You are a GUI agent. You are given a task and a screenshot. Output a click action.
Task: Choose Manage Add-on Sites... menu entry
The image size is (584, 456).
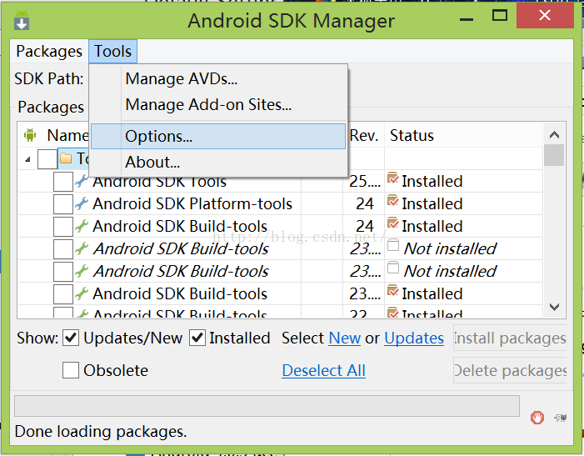tap(218, 105)
